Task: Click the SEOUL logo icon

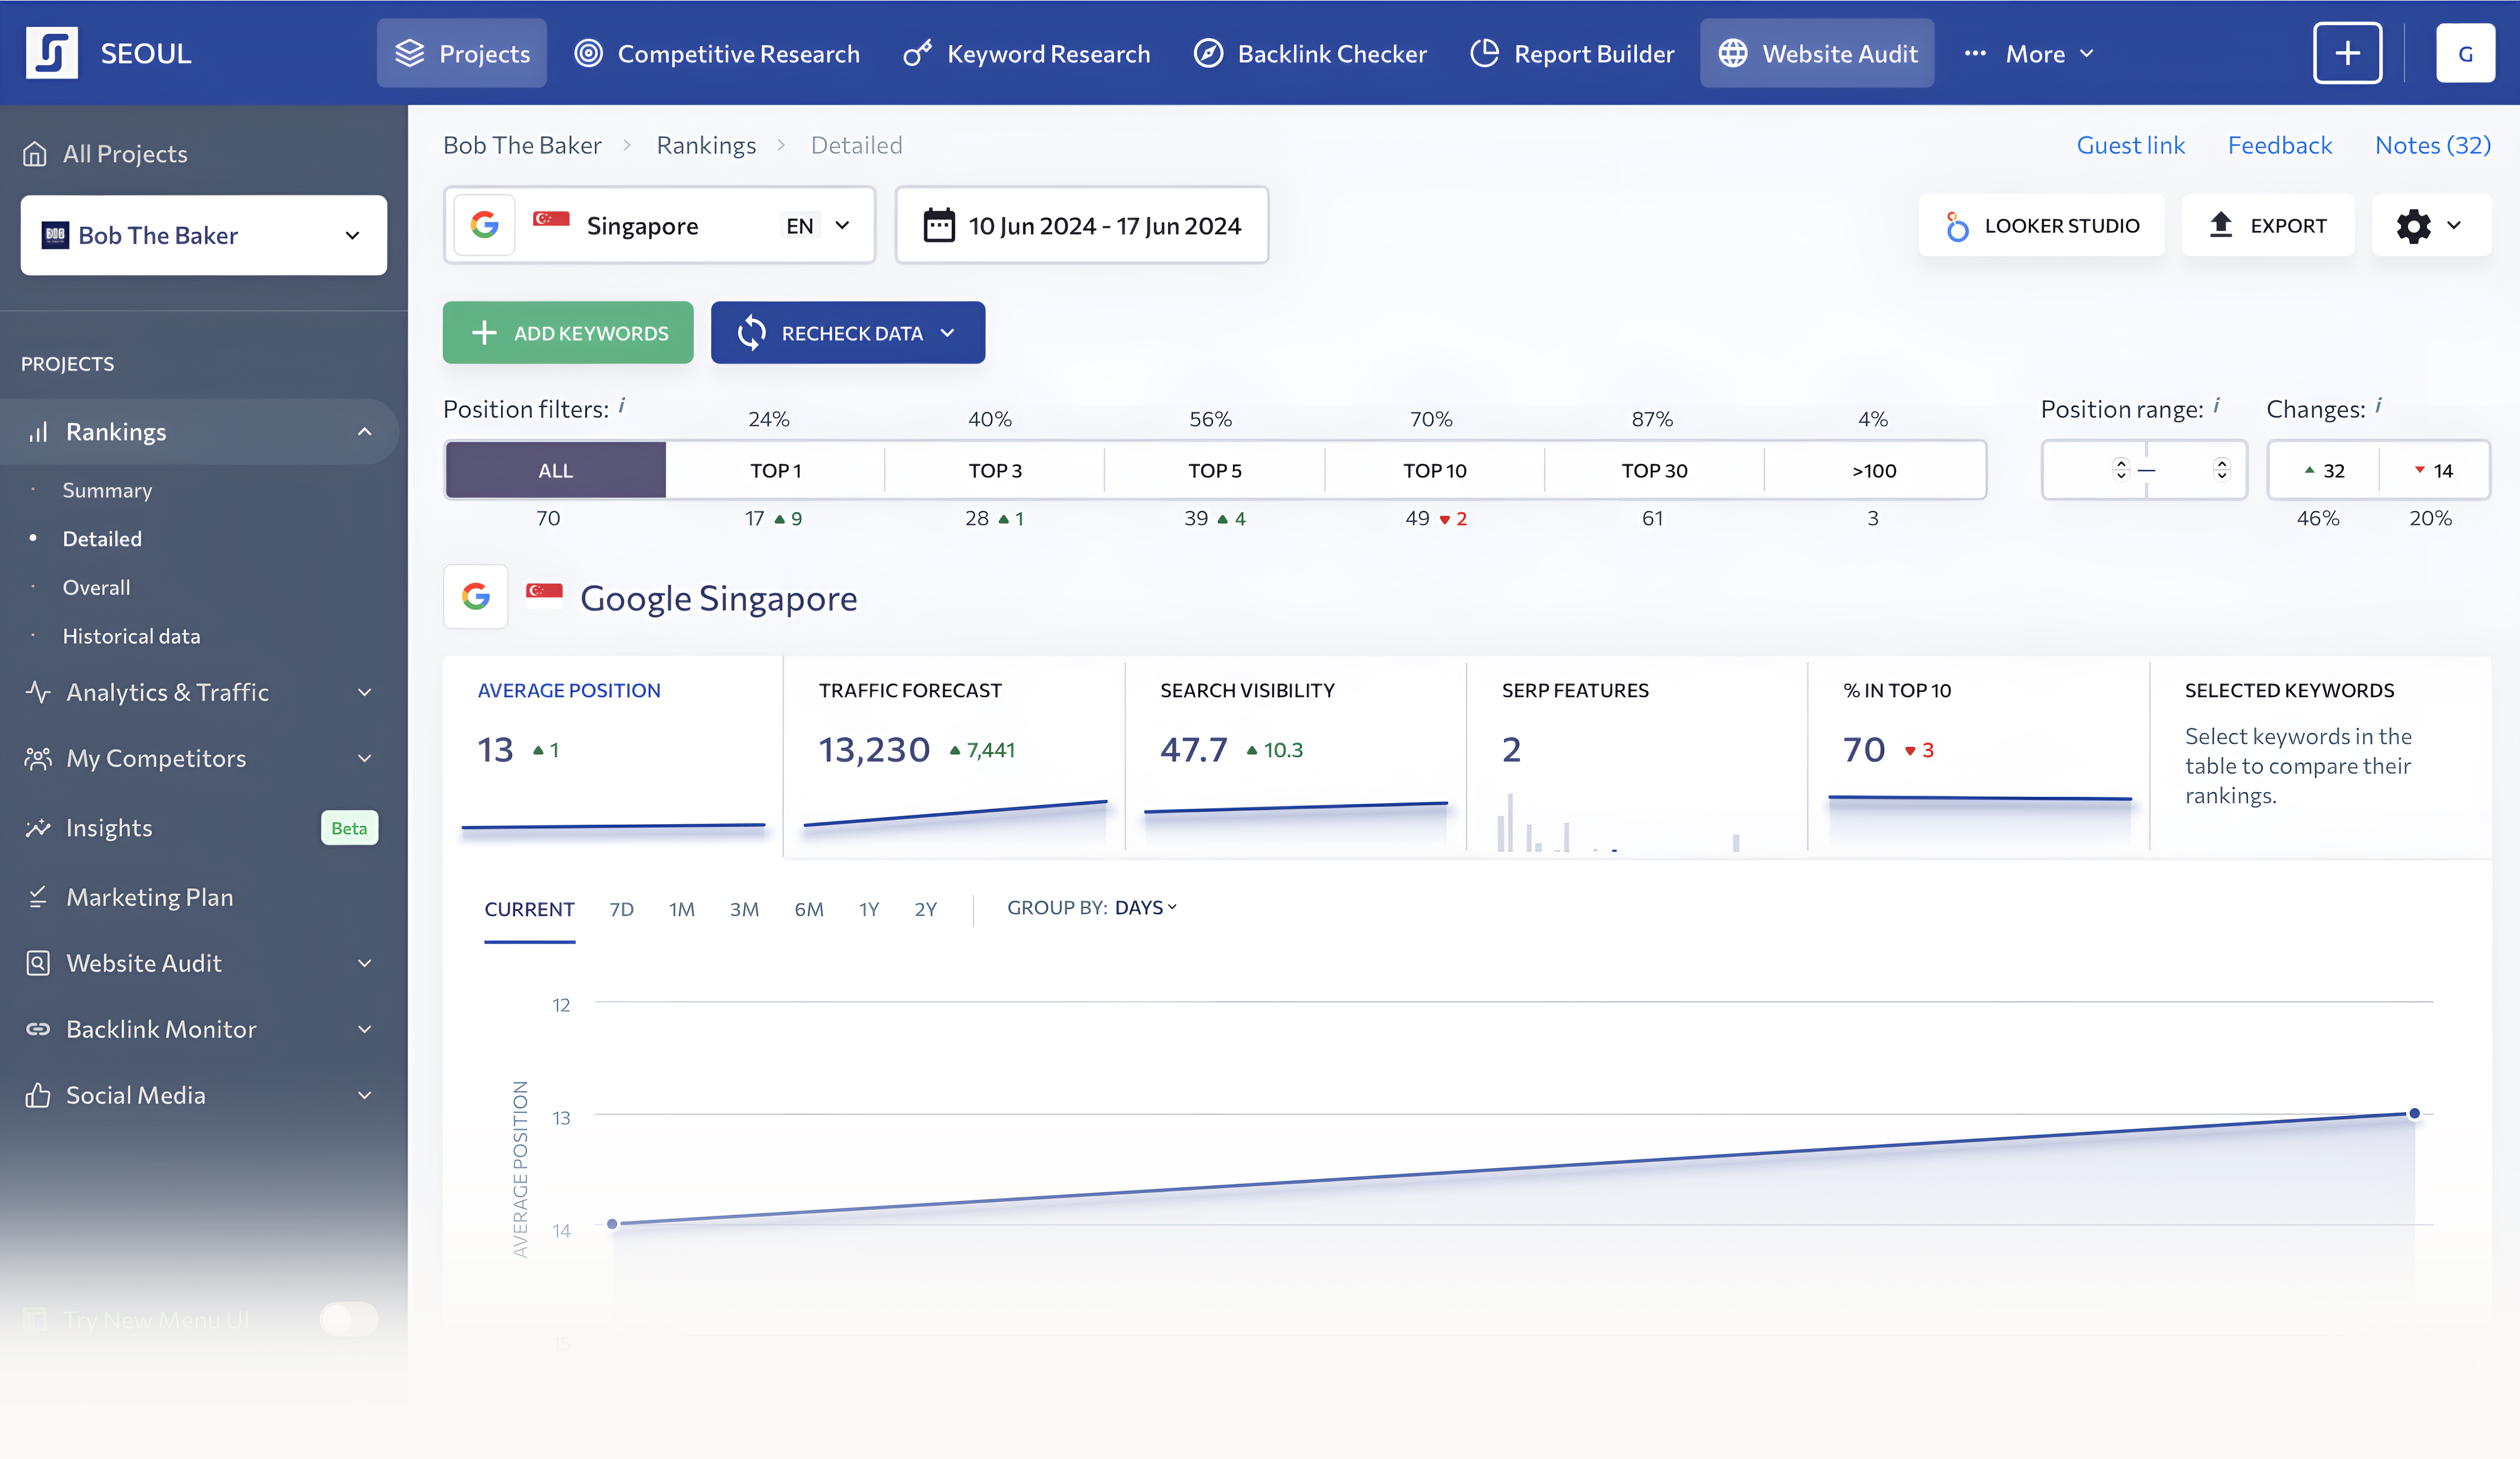Action: click(52, 53)
